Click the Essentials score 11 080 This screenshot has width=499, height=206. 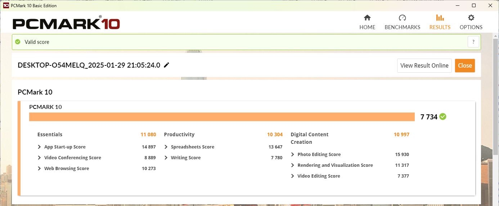point(148,134)
